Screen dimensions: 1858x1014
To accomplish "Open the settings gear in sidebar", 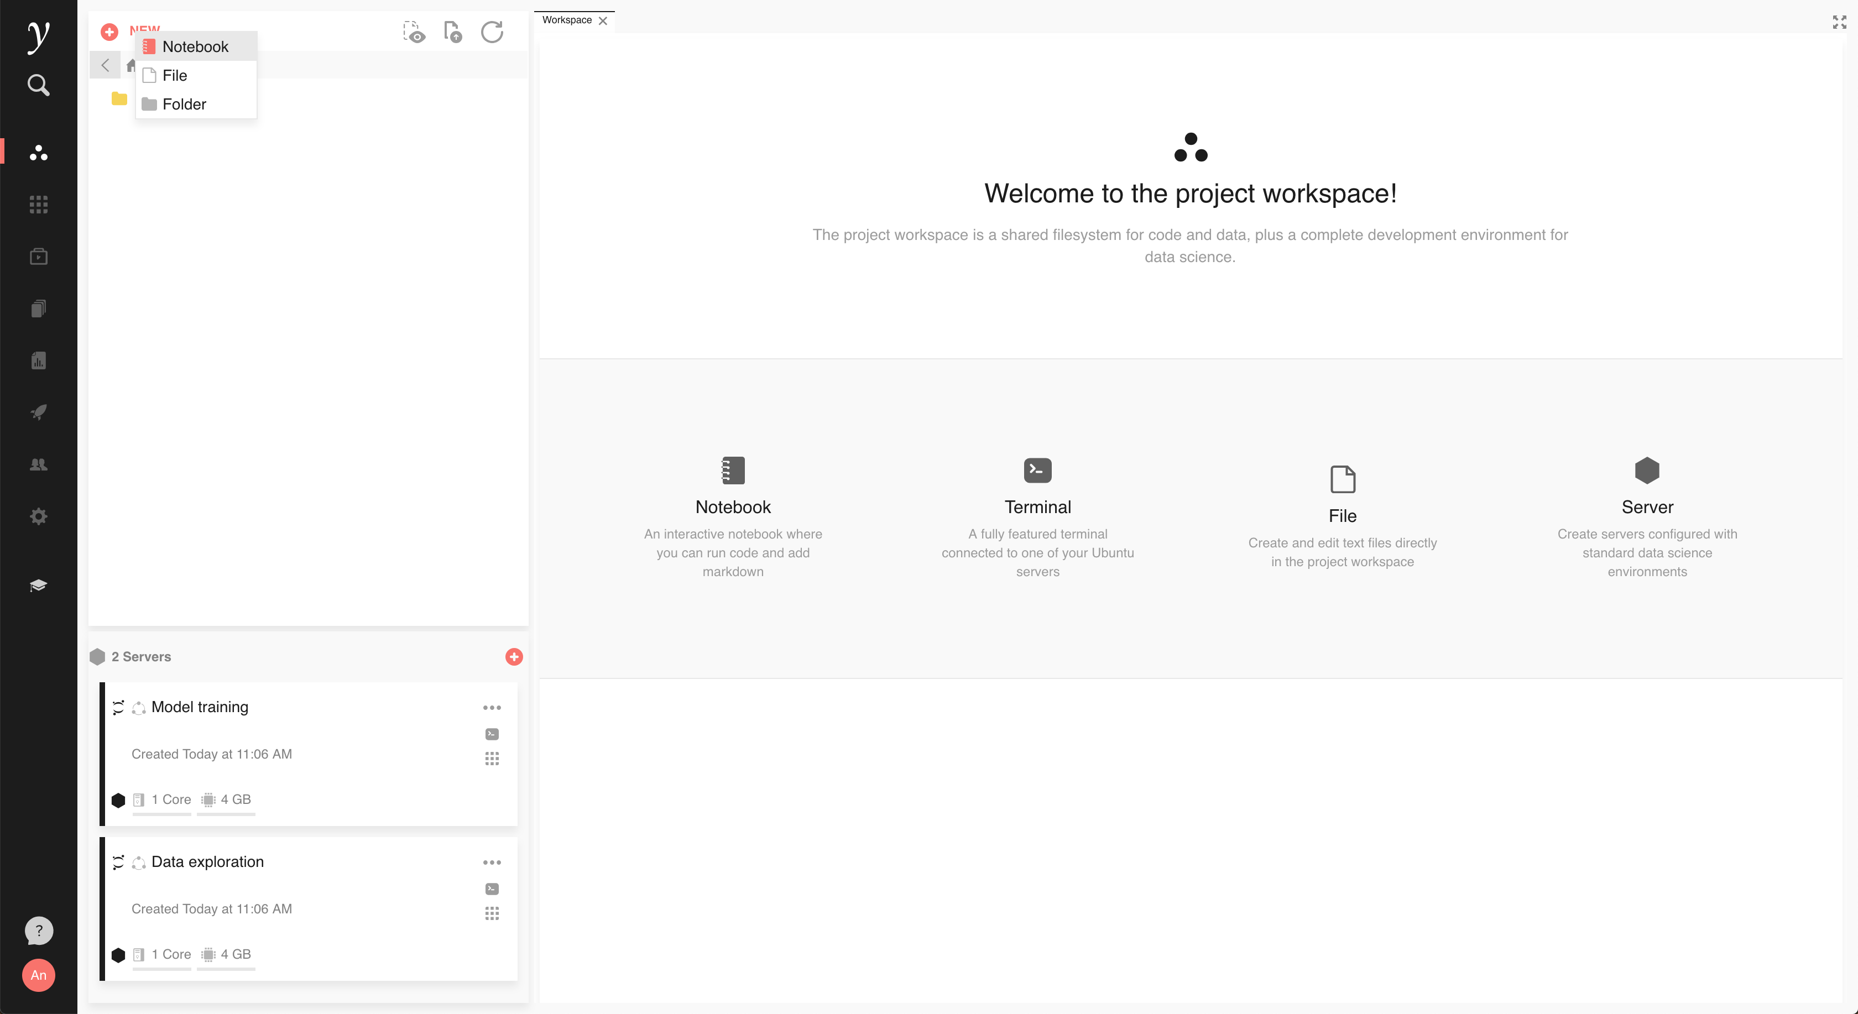I will pyautogui.click(x=38, y=516).
